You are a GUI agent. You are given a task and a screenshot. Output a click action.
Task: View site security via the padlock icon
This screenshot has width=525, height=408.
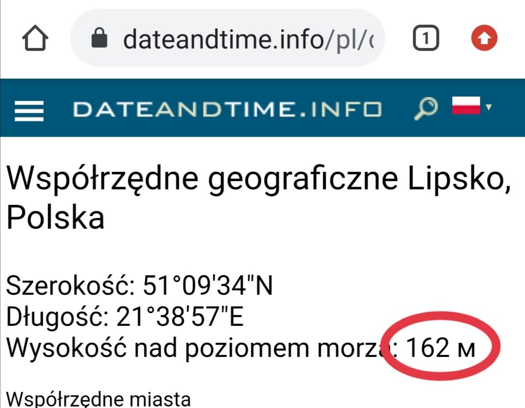(x=99, y=39)
